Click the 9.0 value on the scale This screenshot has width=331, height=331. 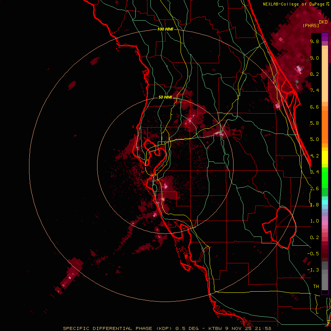(314, 58)
